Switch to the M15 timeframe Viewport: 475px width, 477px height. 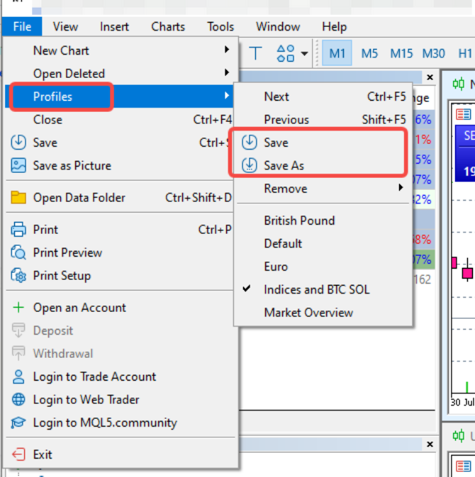tap(401, 53)
